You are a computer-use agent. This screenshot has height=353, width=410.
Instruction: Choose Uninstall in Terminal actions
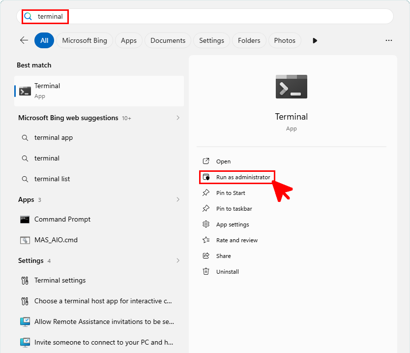pos(228,272)
